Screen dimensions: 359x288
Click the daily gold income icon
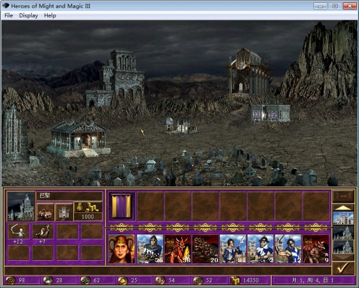pos(88,207)
